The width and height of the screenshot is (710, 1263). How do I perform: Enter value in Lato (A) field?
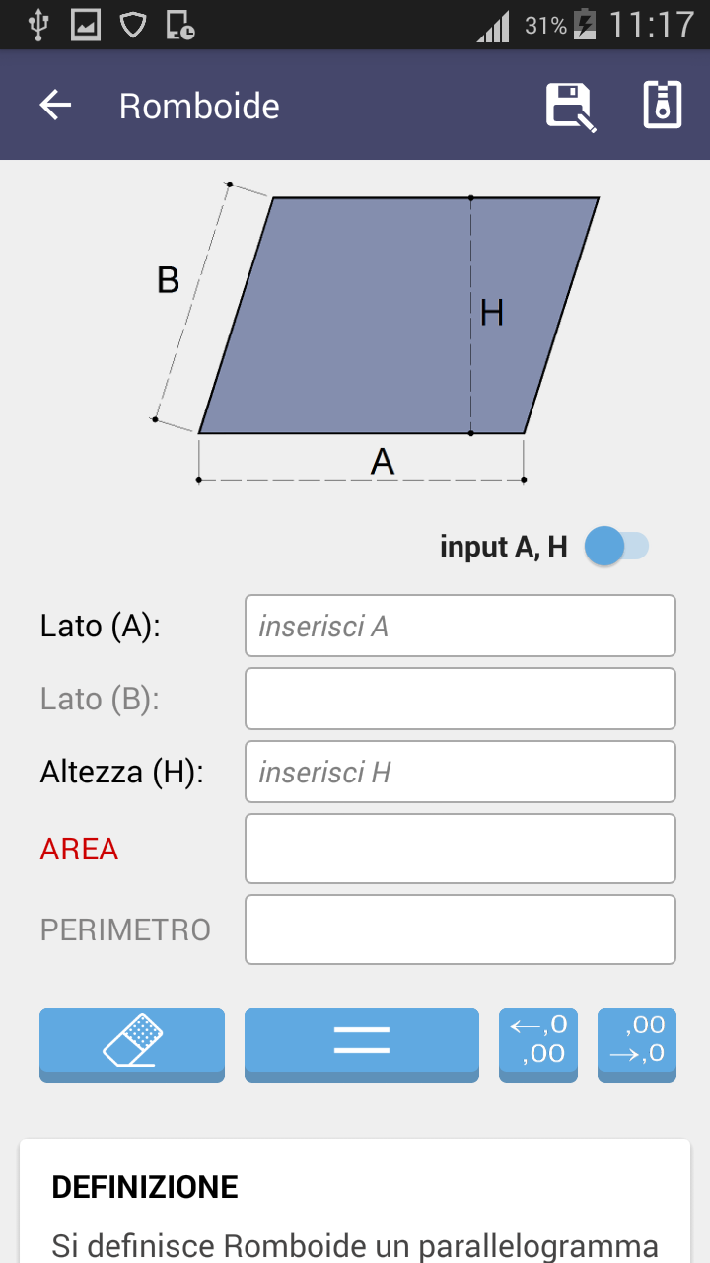click(460, 626)
